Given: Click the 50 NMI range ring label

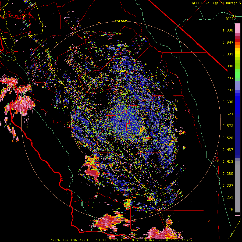Looking at the screenshot, I should [x=121, y=71].
